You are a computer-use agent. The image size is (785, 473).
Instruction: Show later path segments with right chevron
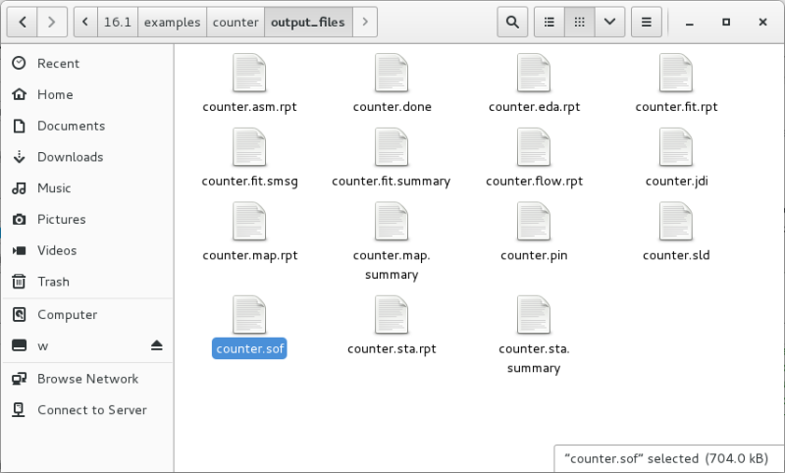[365, 22]
